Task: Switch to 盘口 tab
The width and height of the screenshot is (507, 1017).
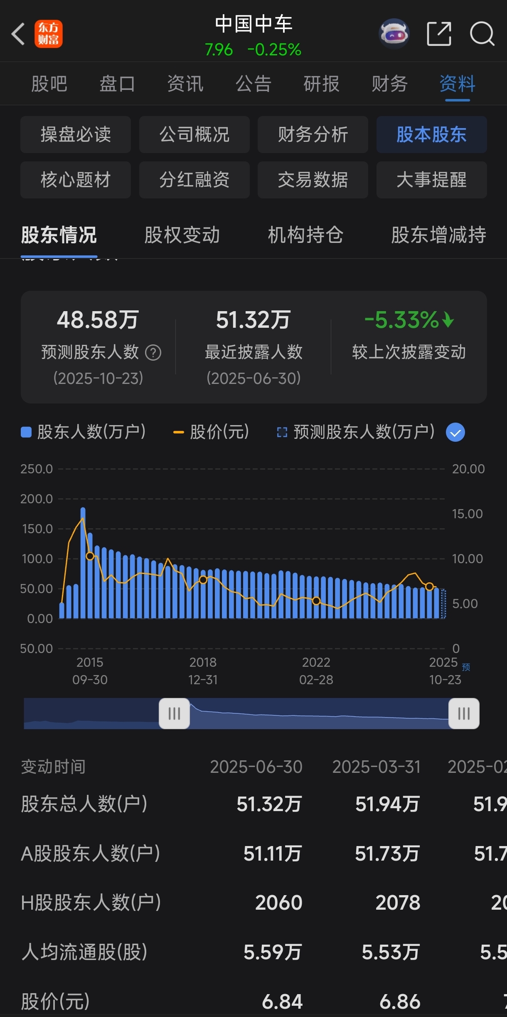Action: (117, 84)
